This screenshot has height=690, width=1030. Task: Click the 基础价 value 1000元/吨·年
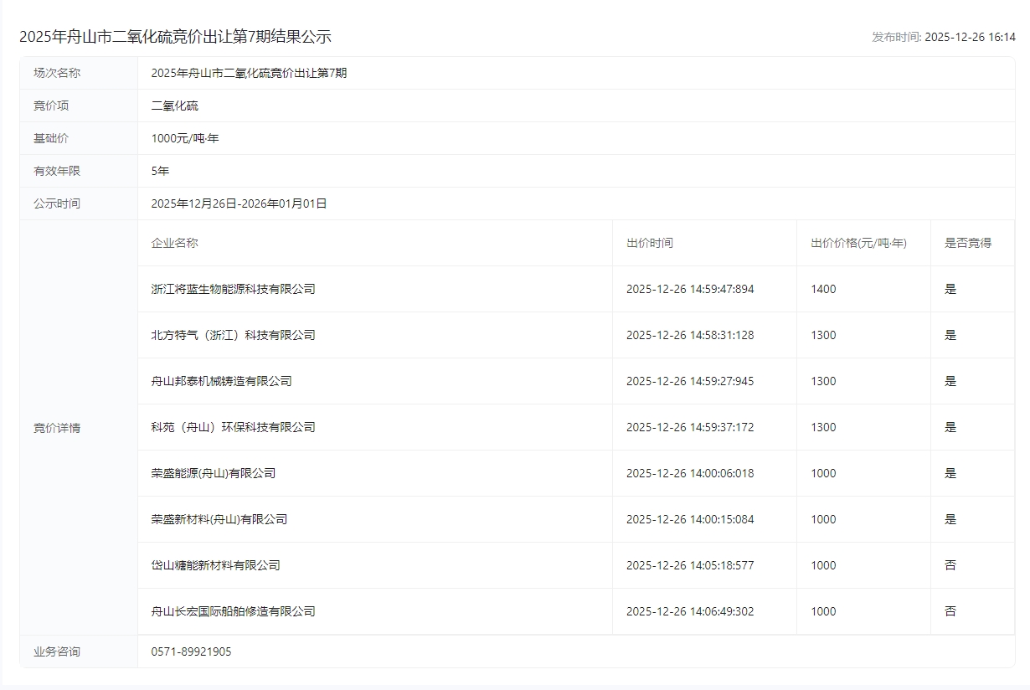click(x=185, y=138)
